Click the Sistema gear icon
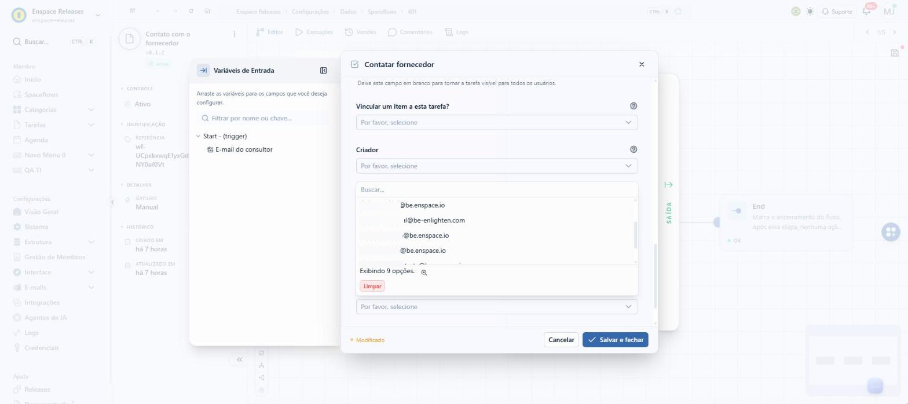 (x=17, y=227)
